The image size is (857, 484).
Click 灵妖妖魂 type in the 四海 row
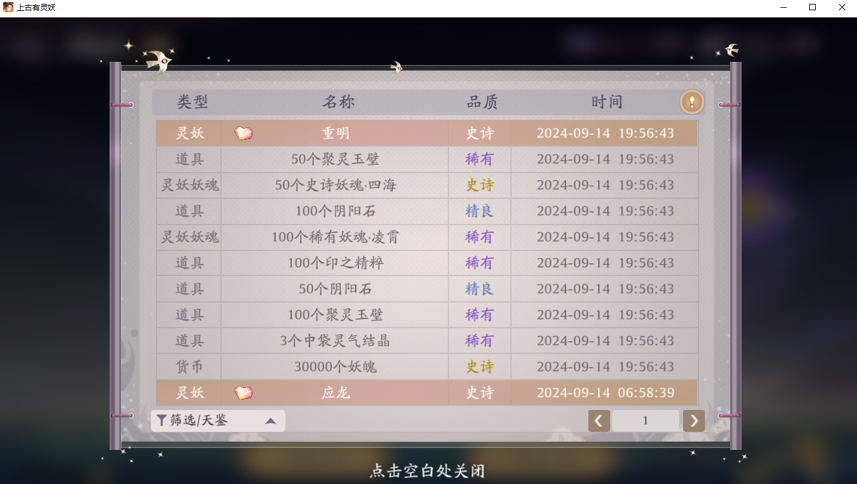pyautogui.click(x=189, y=185)
